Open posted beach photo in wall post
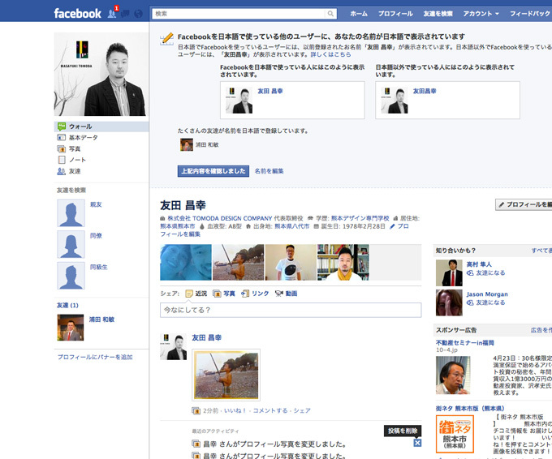This screenshot has height=459, width=552. tap(226, 375)
